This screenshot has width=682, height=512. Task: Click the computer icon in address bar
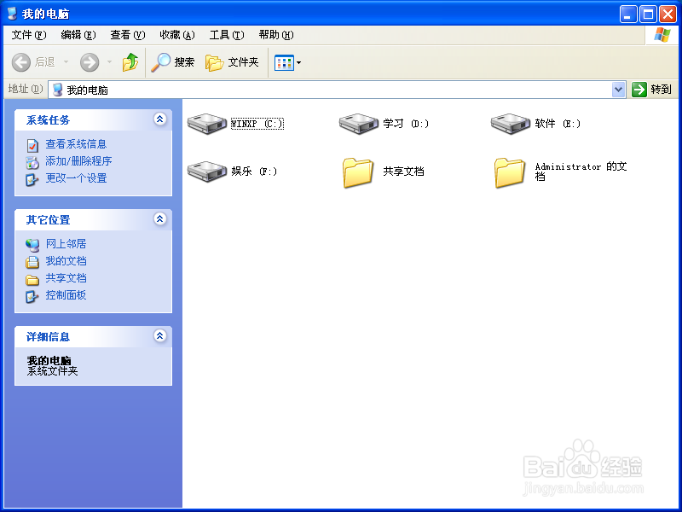tap(57, 90)
